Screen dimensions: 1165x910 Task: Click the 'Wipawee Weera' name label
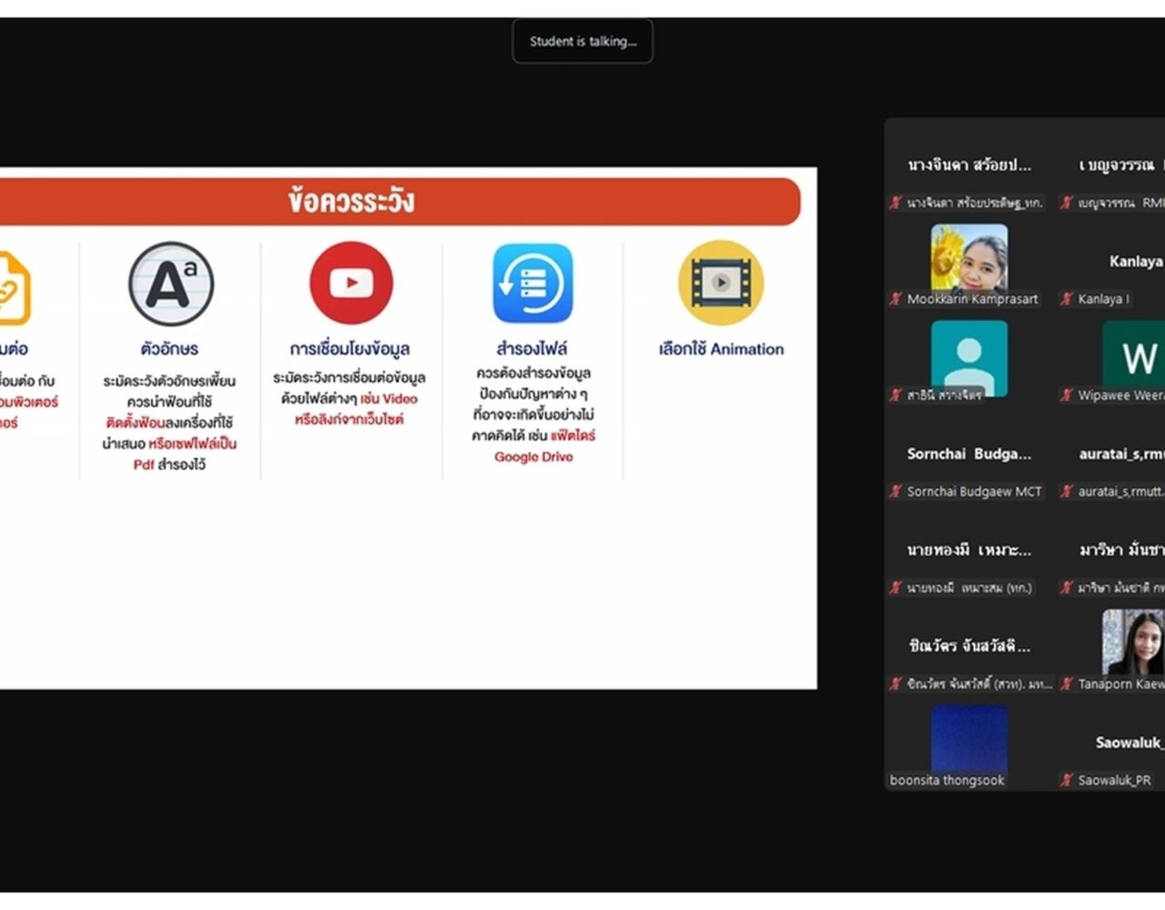[x=1120, y=396]
